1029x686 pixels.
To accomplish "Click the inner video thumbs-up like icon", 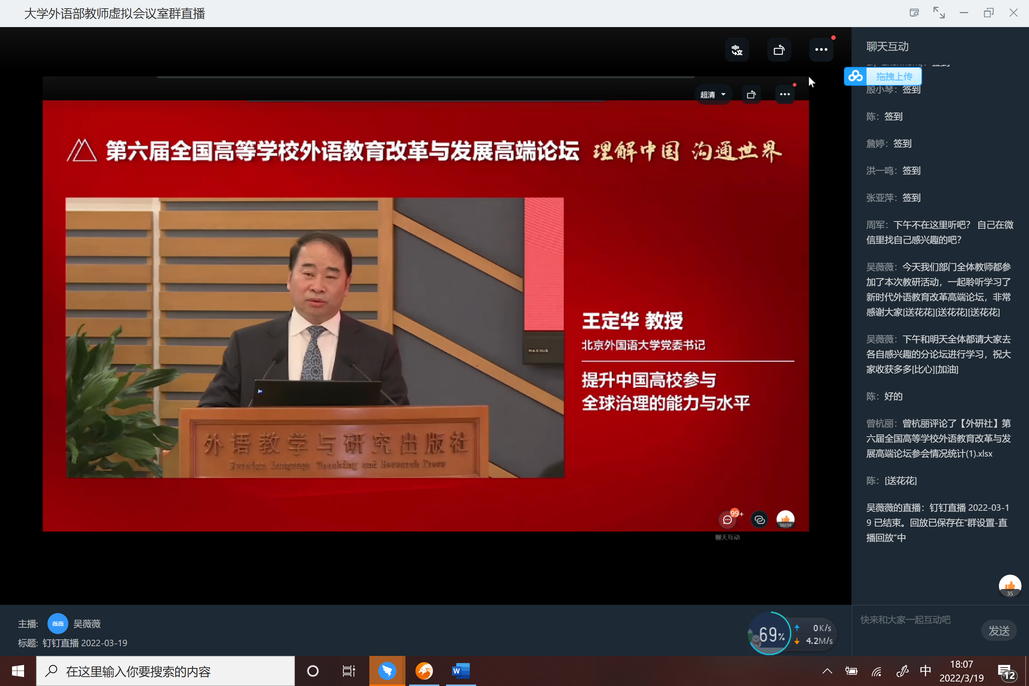I will tap(785, 520).
